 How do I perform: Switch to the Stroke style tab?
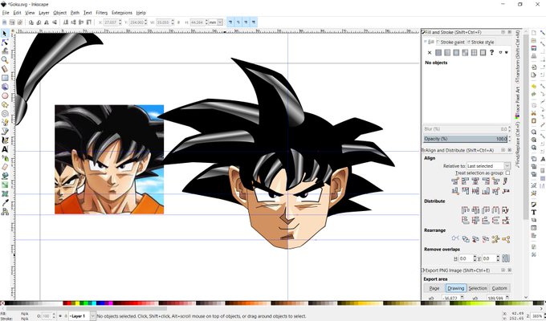[x=480, y=42]
